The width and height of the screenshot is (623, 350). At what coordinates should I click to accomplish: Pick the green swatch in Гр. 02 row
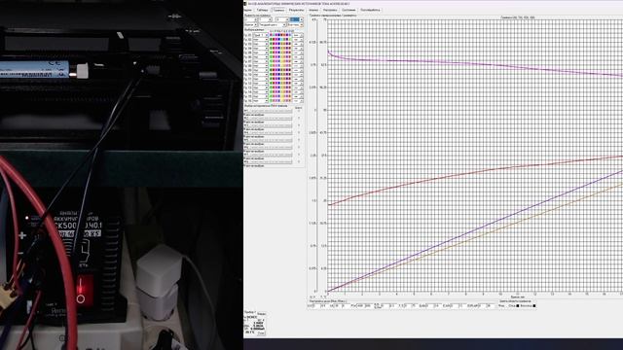[x=271, y=40]
